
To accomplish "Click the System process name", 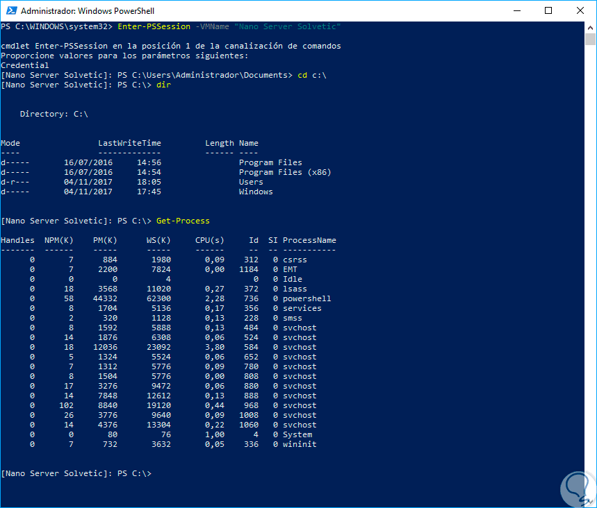I will click(x=297, y=434).
